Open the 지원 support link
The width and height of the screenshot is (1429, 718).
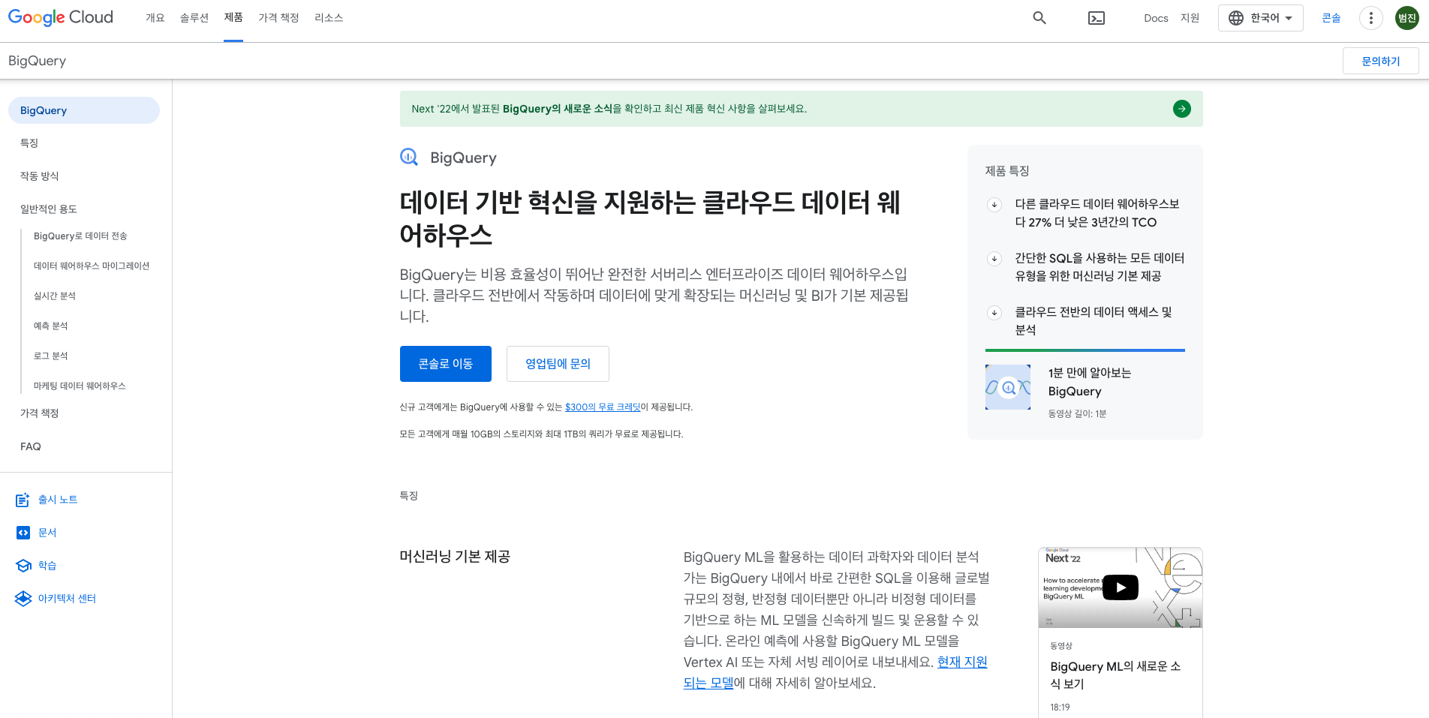coord(1190,18)
